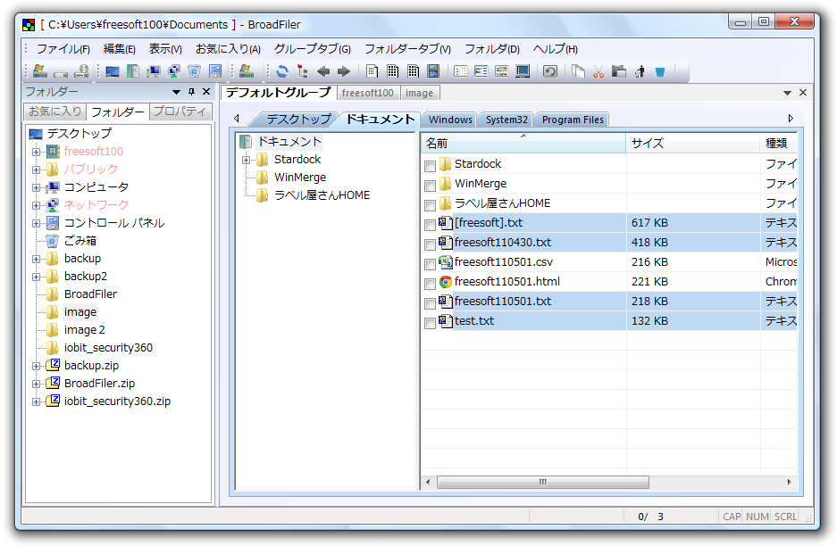Expand the backup folder node
The image size is (837, 546).
36,259
